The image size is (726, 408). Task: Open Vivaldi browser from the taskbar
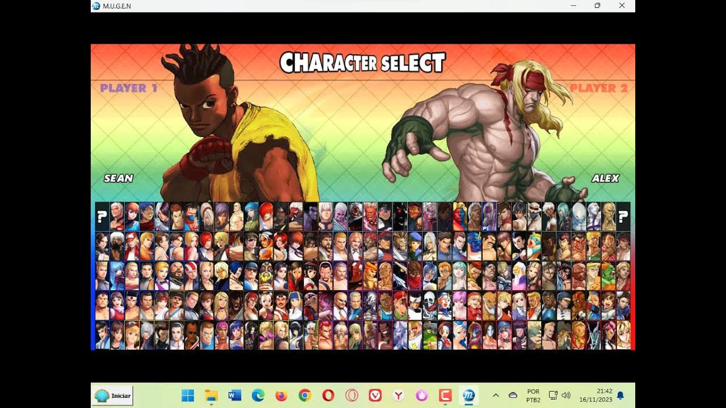click(x=375, y=395)
